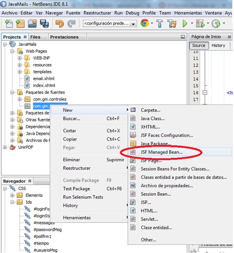Select #passwordMsg in Navegador
This screenshot has height=253, width=234.
[x=48, y=230]
